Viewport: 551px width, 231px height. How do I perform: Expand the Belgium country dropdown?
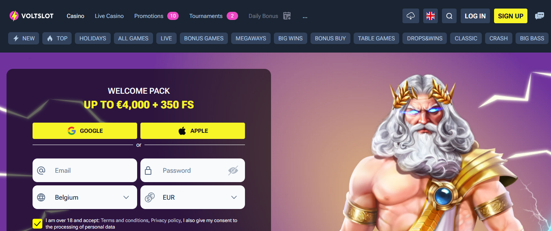tap(85, 197)
